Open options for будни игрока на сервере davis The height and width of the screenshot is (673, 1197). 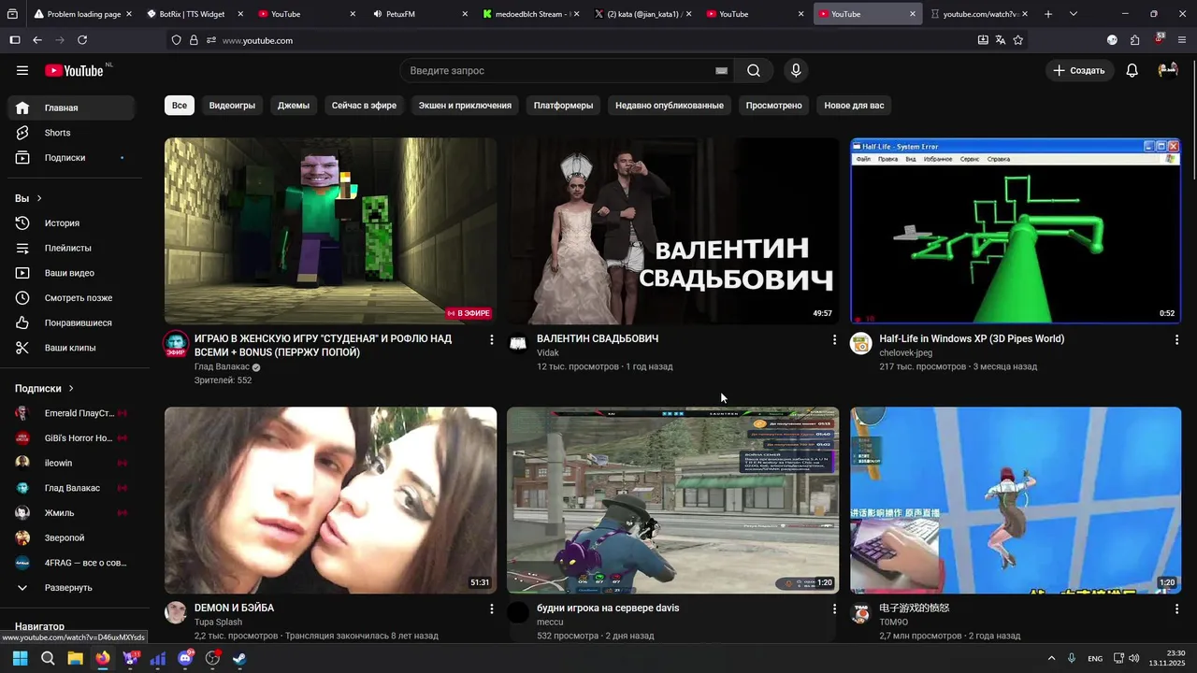click(x=834, y=609)
